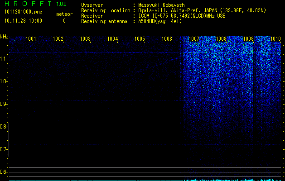Image resolution: width=285 pixels, height=181 pixels.
Task: Click the 1005 time marker
Action: pyautogui.click(x=140, y=38)
